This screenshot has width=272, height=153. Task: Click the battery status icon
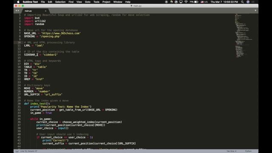[x=196, y=2]
